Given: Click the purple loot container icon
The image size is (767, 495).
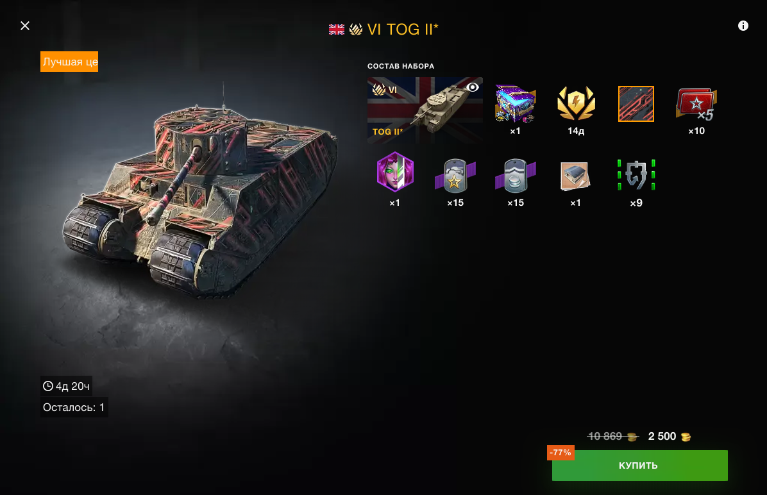Looking at the screenshot, I should click(515, 104).
